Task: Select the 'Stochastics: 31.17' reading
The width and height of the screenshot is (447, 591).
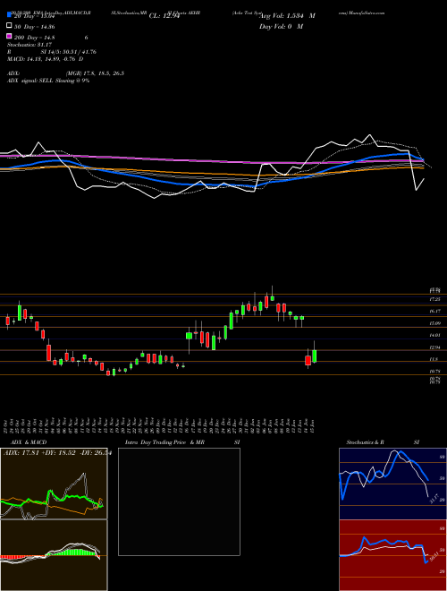Action: [30, 45]
